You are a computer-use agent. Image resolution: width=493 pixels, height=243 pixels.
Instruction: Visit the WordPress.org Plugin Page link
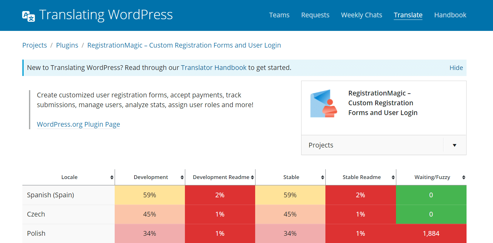[78, 124]
